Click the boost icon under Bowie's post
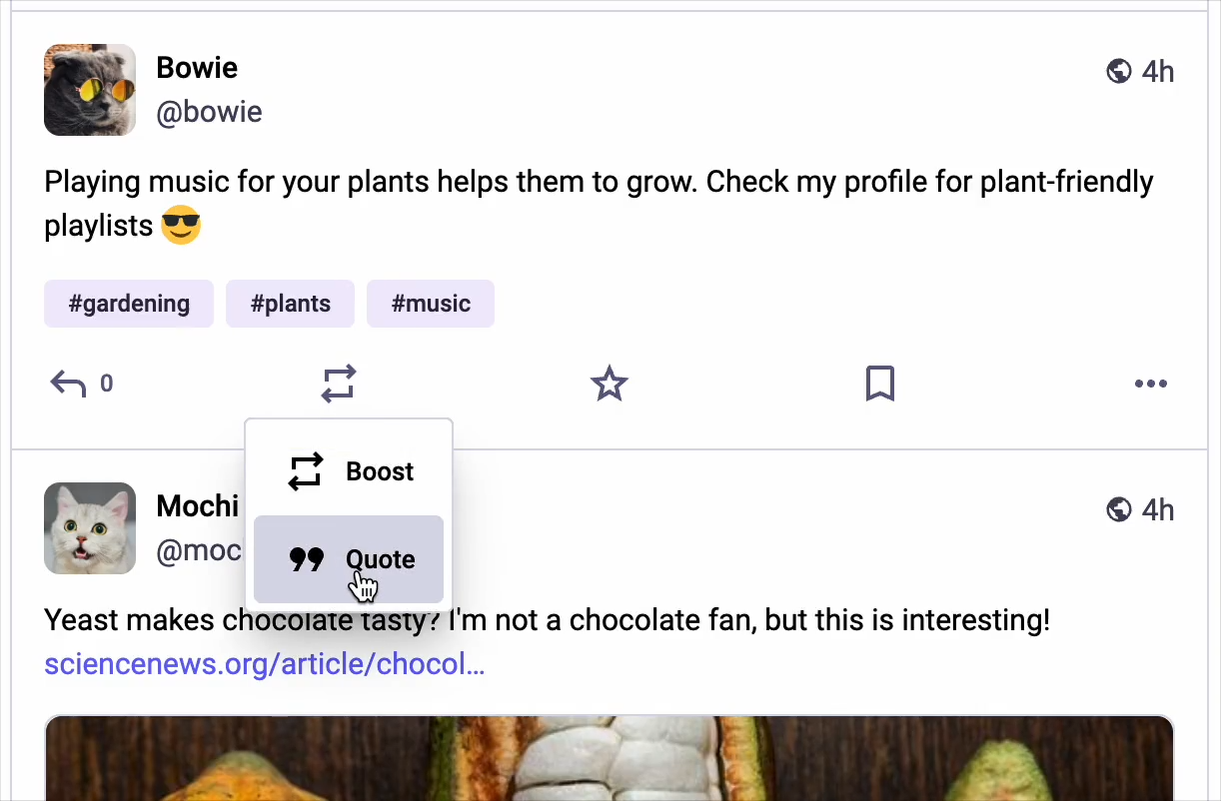This screenshot has width=1221, height=801. point(339,384)
